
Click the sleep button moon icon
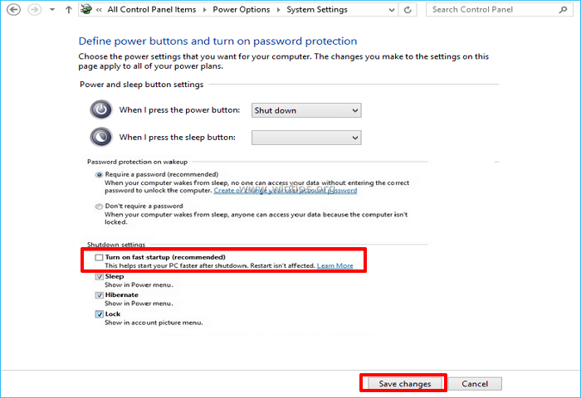click(100, 137)
